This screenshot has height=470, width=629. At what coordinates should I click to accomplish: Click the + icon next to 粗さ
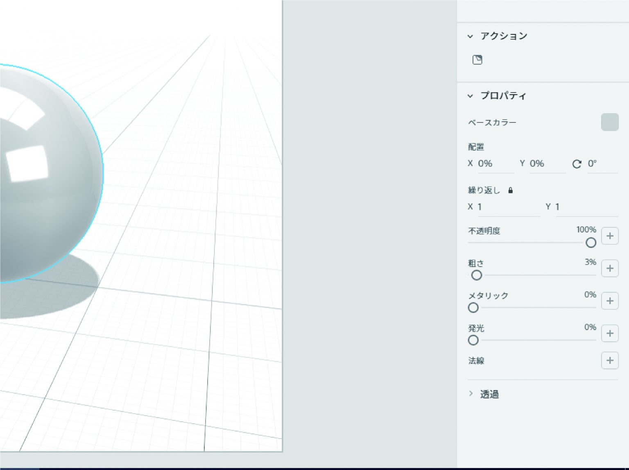point(610,268)
